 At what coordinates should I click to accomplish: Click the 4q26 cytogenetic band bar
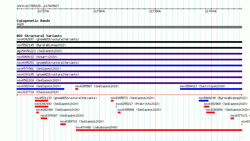tap(129, 27)
